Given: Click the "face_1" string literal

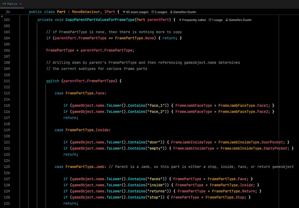Looking at the screenshot, I should pyautogui.click(x=156, y=105).
